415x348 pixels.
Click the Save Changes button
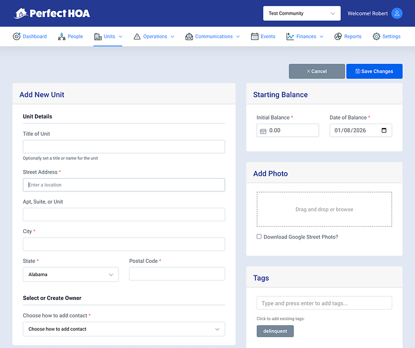click(374, 71)
